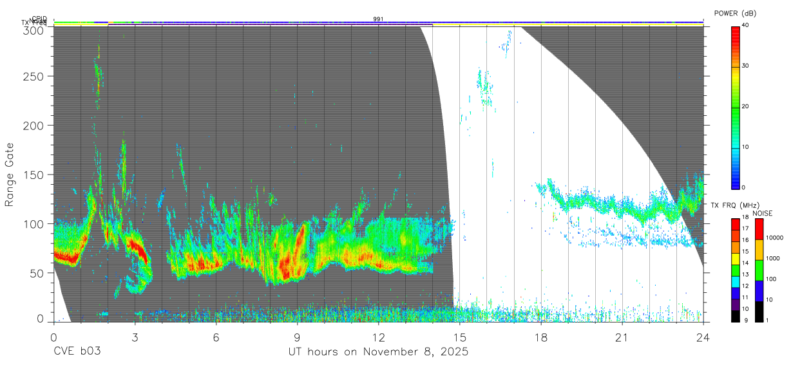The width and height of the screenshot is (791, 365).
Task: Select the green swatch in the NOISE legend
Action: coord(759,270)
